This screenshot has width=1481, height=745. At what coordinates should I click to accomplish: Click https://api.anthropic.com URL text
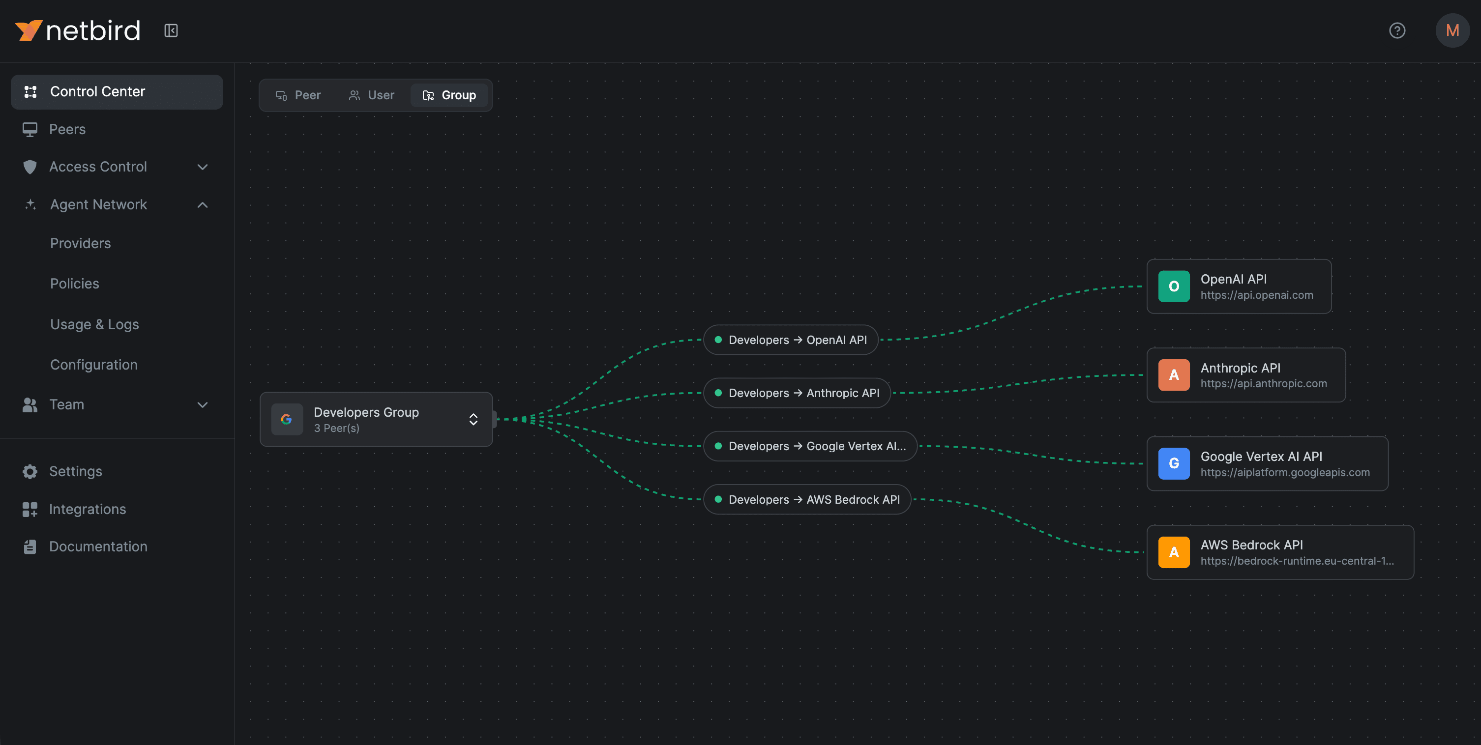coord(1264,384)
